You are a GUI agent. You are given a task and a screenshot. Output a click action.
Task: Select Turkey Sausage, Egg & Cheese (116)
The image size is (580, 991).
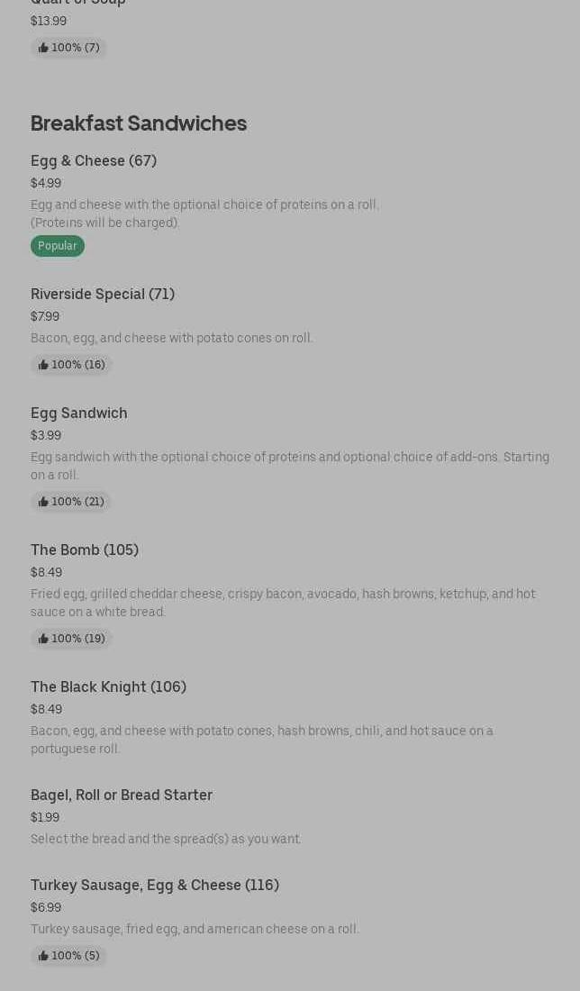(x=155, y=885)
